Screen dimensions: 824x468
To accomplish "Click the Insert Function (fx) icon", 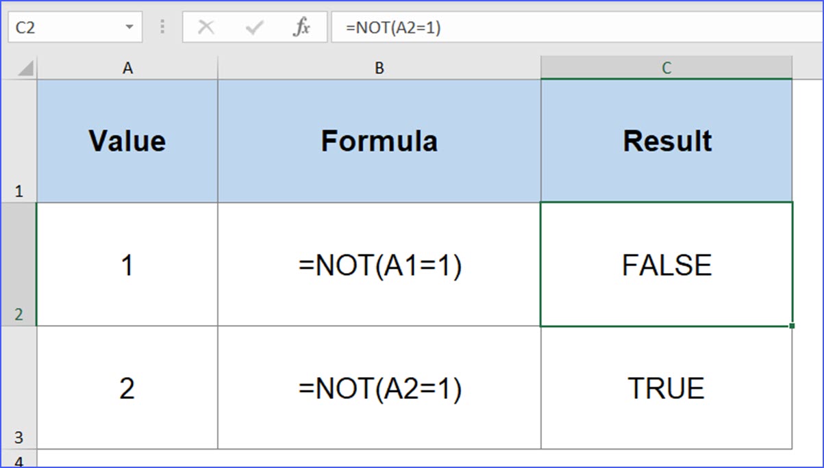I will click(303, 27).
